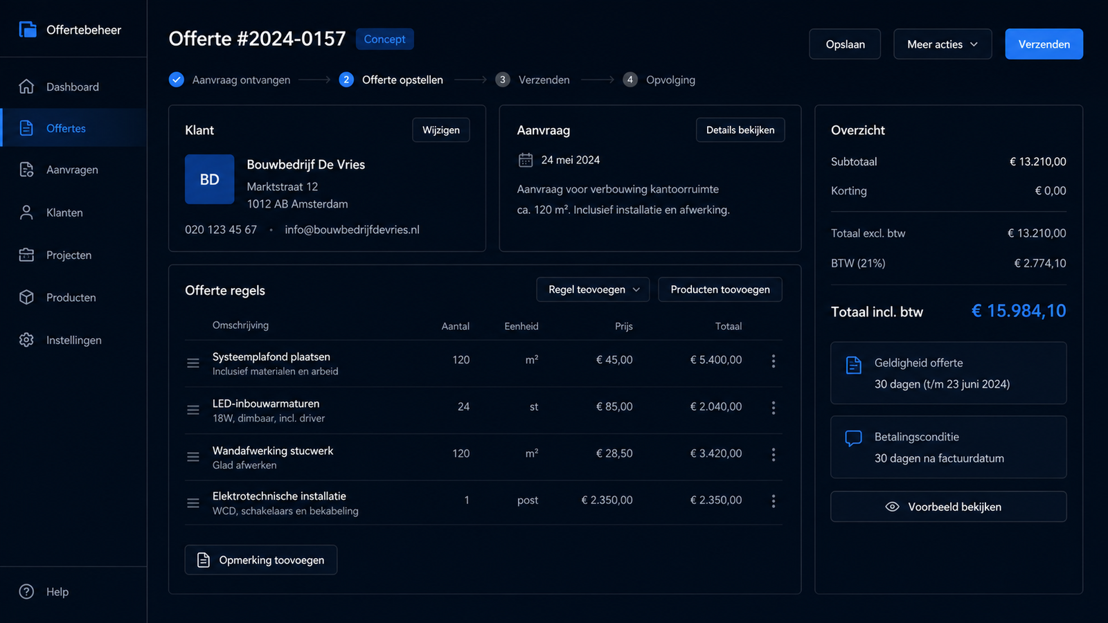Screen dimensions: 1108x623
Task: Click the Geldigheid offerte document icon
Action: tap(854, 365)
